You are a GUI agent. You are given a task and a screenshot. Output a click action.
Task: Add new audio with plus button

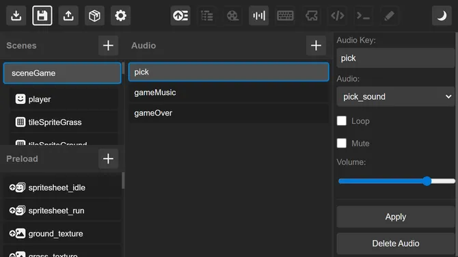tap(316, 46)
